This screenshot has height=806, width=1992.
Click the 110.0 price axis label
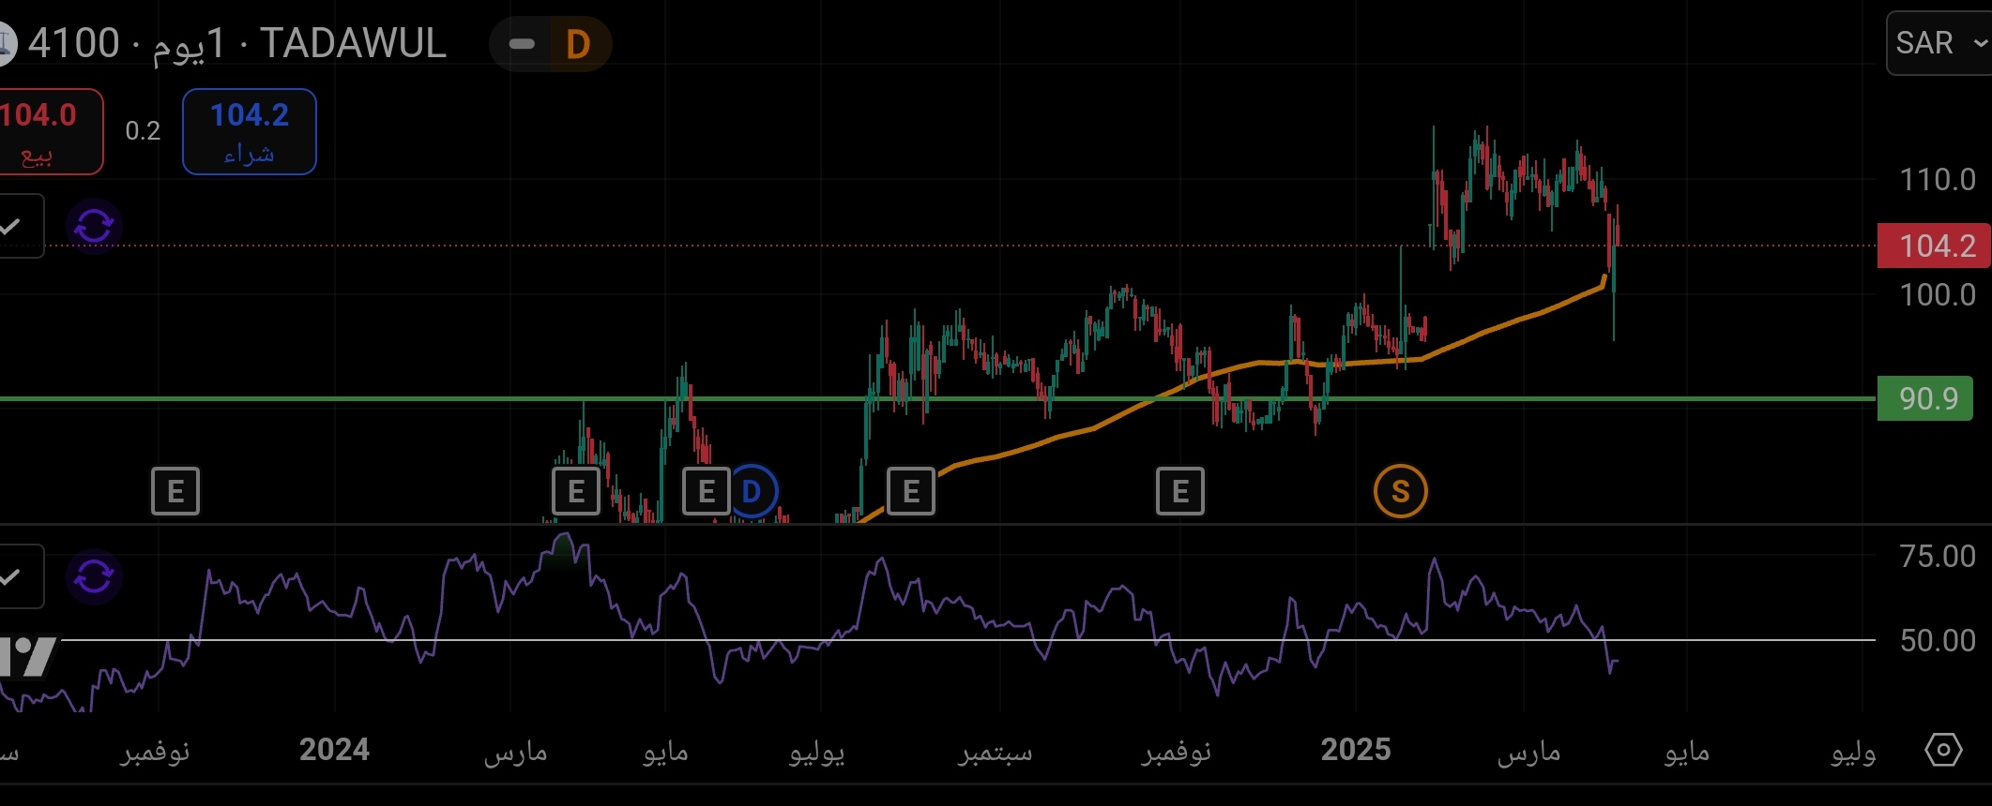pyautogui.click(x=1938, y=179)
